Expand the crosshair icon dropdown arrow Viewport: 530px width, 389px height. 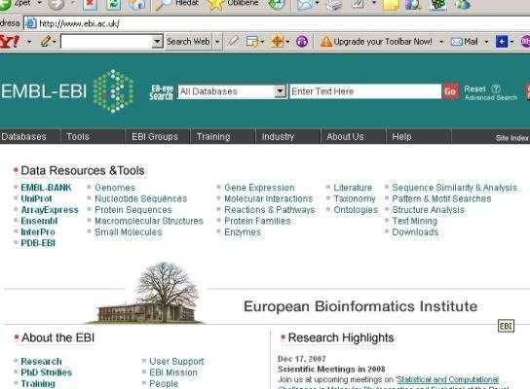pos(287,42)
